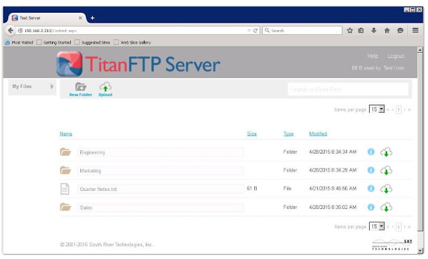Open top Items per page dropdown
The image size is (428, 259).
coord(377,109)
